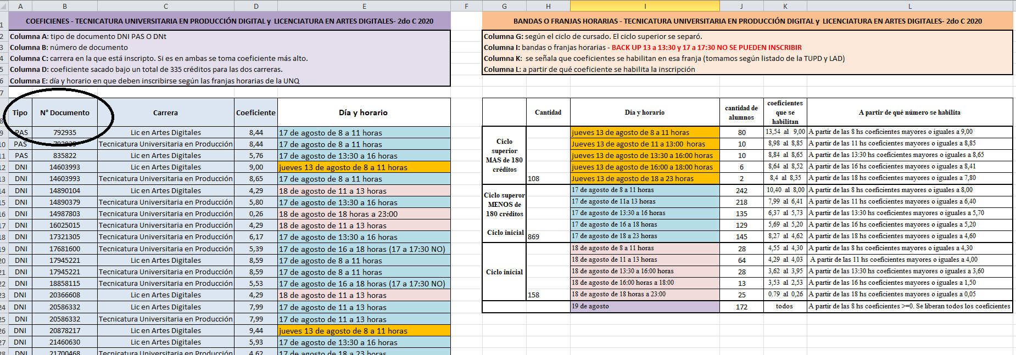Select the column I header

coord(645,6)
